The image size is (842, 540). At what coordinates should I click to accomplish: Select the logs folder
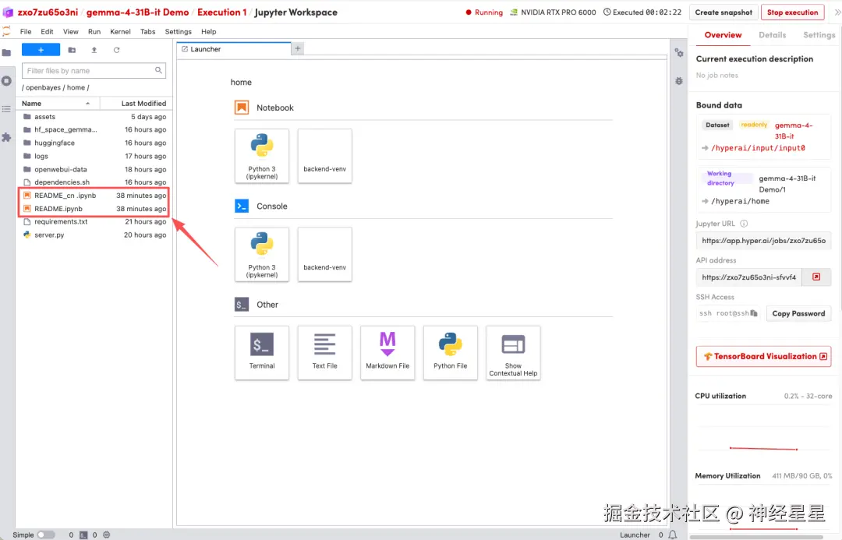94,156
